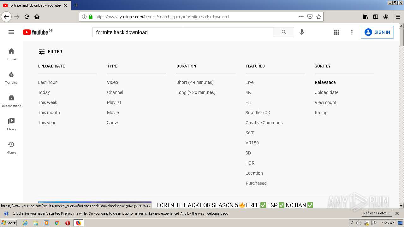Enable the Location feature filter
Screen dimensions: 404x227
(x=254, y=173)
